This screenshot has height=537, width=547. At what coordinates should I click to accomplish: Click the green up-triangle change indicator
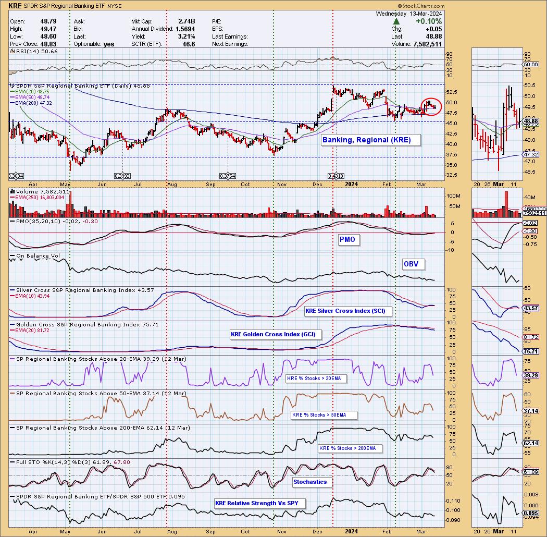tap(396, 22)
